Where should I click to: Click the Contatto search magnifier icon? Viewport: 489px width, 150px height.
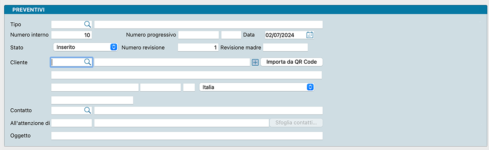88,110
